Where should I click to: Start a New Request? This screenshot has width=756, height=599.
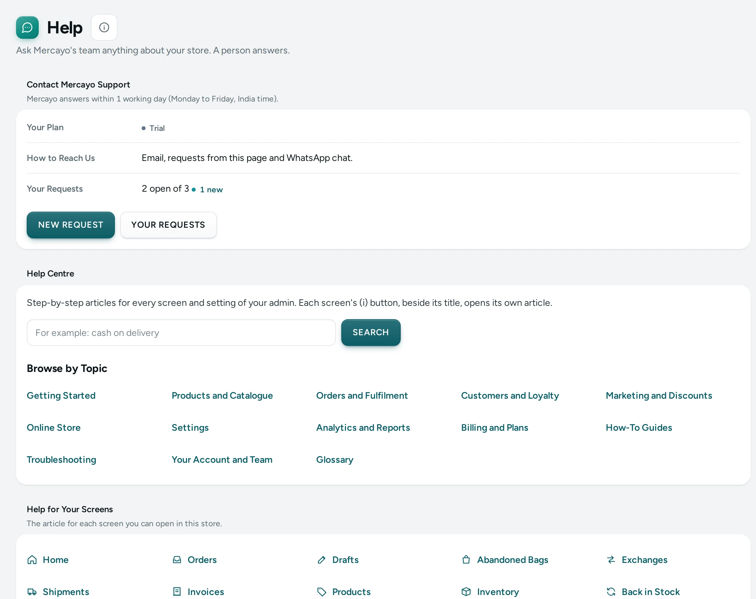point(71,225)
